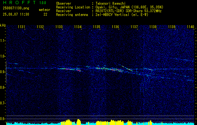This screenshot has width=197, height=125.
Task: Click the 1131 time axis marker
Action: click(x=21, y=27)
